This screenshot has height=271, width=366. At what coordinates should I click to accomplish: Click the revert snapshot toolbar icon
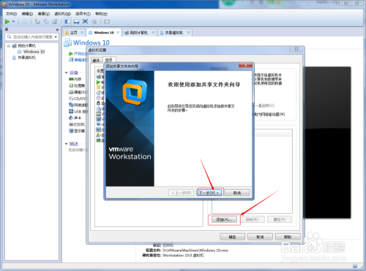(x=46, y=22)
